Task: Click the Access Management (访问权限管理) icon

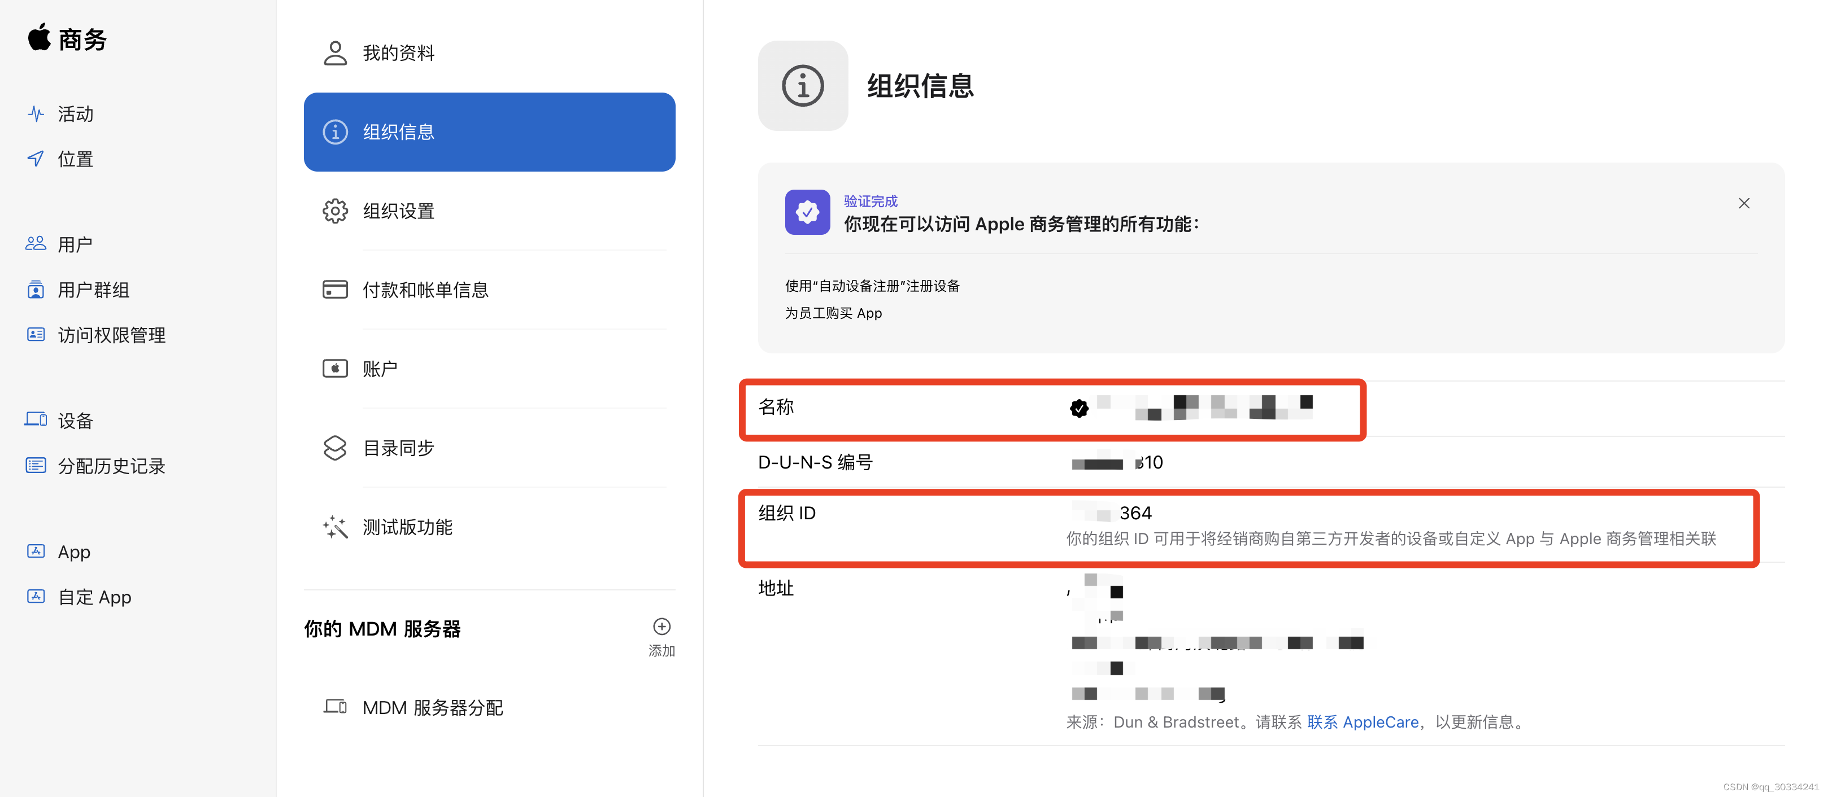Action: tap(36, 334)
